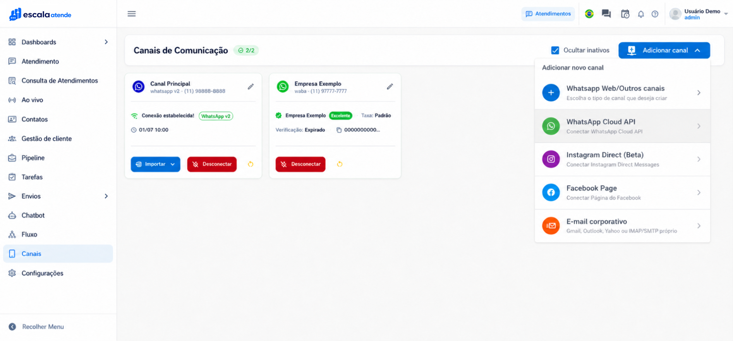Open the Importar dropdown button
733x344 pixels.
click(x=155, y=164)
